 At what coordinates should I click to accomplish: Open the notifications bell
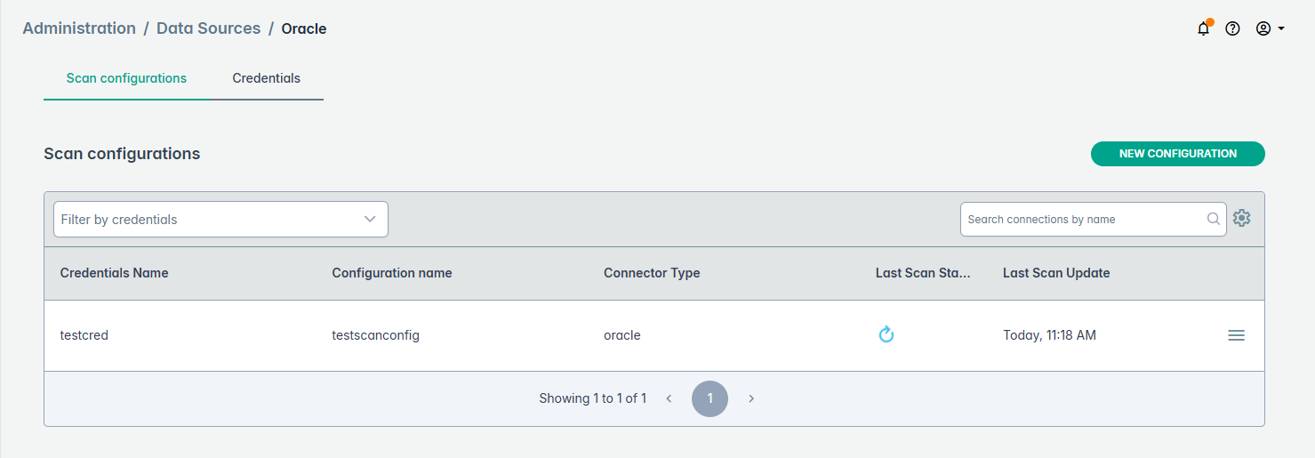point(1203,28)
